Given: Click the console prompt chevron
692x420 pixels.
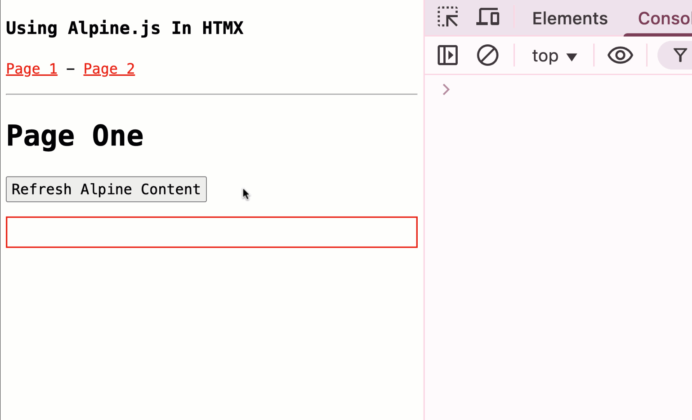Looking at the screenshot, I should (x=446, y=89).
